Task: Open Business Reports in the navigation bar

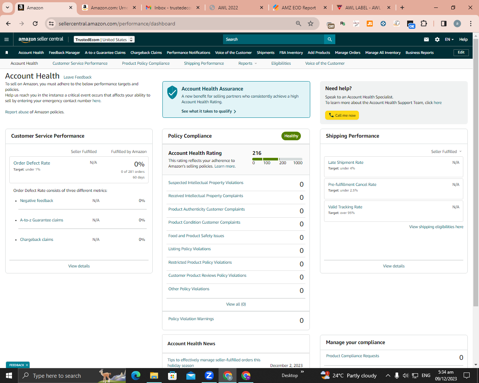Action: (419, 53)
